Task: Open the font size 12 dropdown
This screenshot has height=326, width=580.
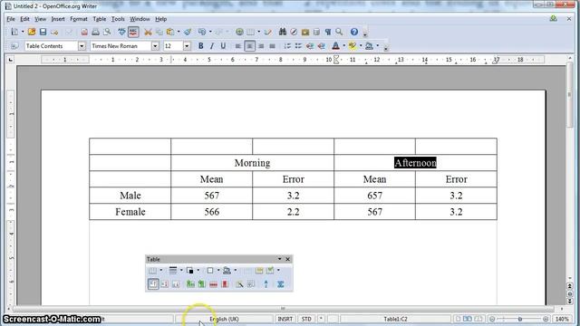Action: point(187,46)
